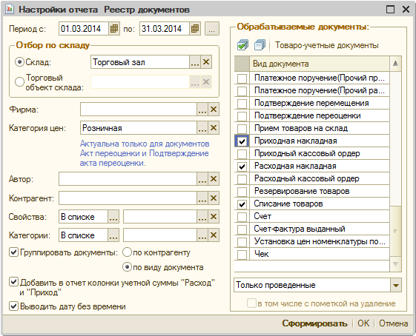The image size is (416, 336).
Task: Clear the Склад field with X
Action: coord(206,62)
